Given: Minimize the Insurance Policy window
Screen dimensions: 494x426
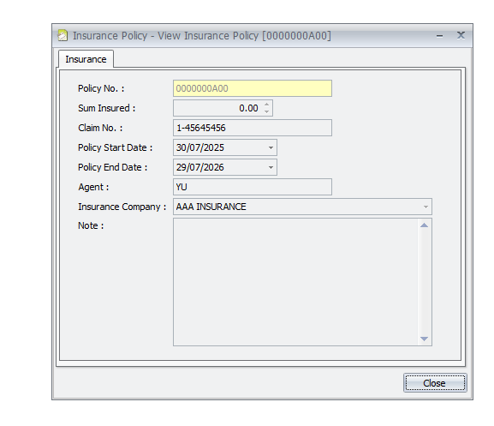Looking at the screenshot, I should pos(439,36).
